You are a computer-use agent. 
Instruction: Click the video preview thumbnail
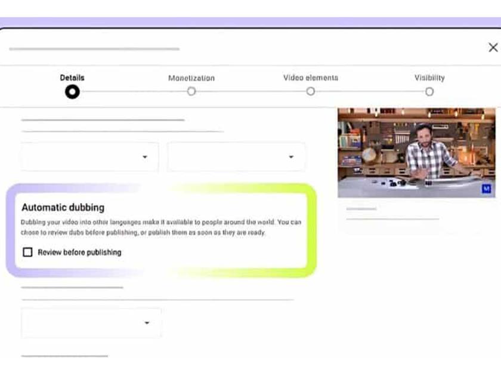click(417, 153)
